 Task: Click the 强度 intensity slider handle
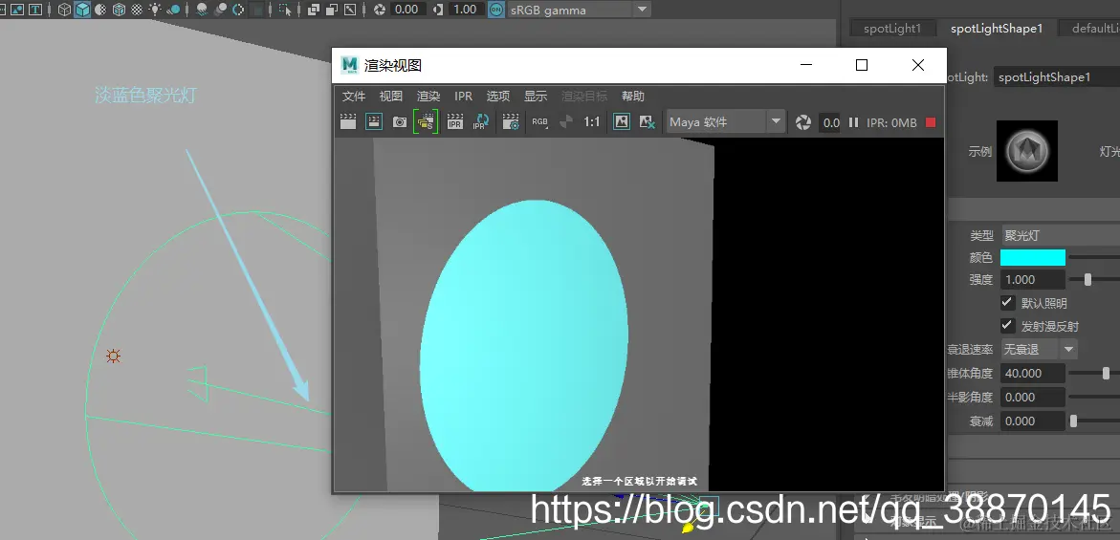(1087, 280)
